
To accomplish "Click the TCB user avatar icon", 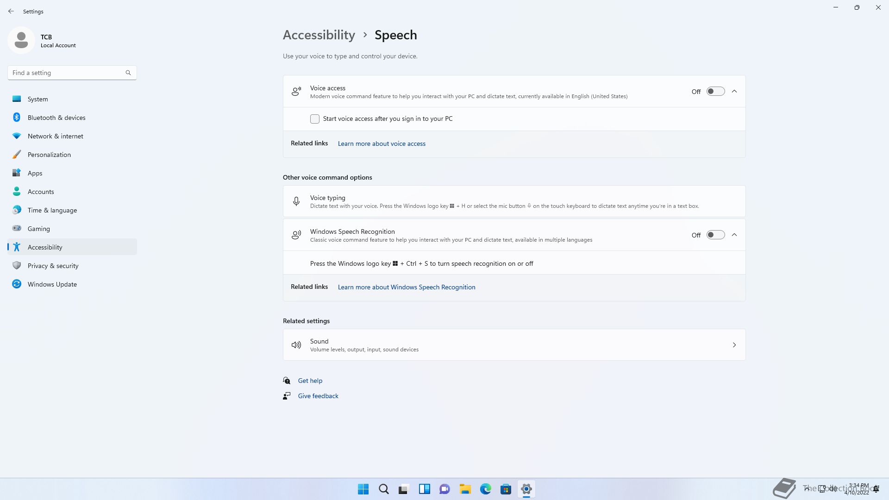I will (21, 40).
